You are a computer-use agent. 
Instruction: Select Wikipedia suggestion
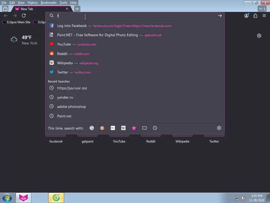click(x=135, y=63)
